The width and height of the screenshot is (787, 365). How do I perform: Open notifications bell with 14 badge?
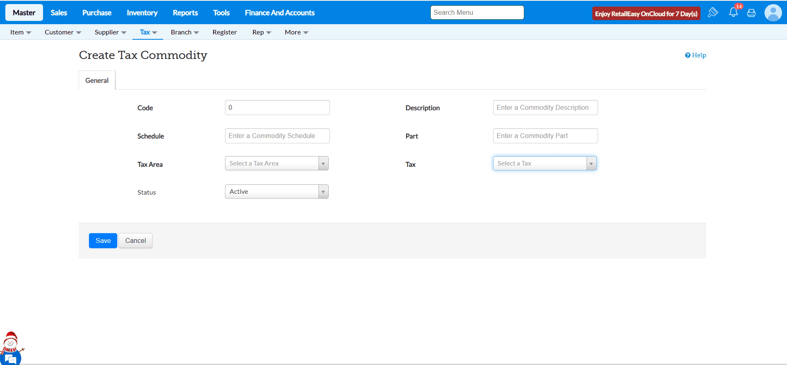tap(734, 12)
